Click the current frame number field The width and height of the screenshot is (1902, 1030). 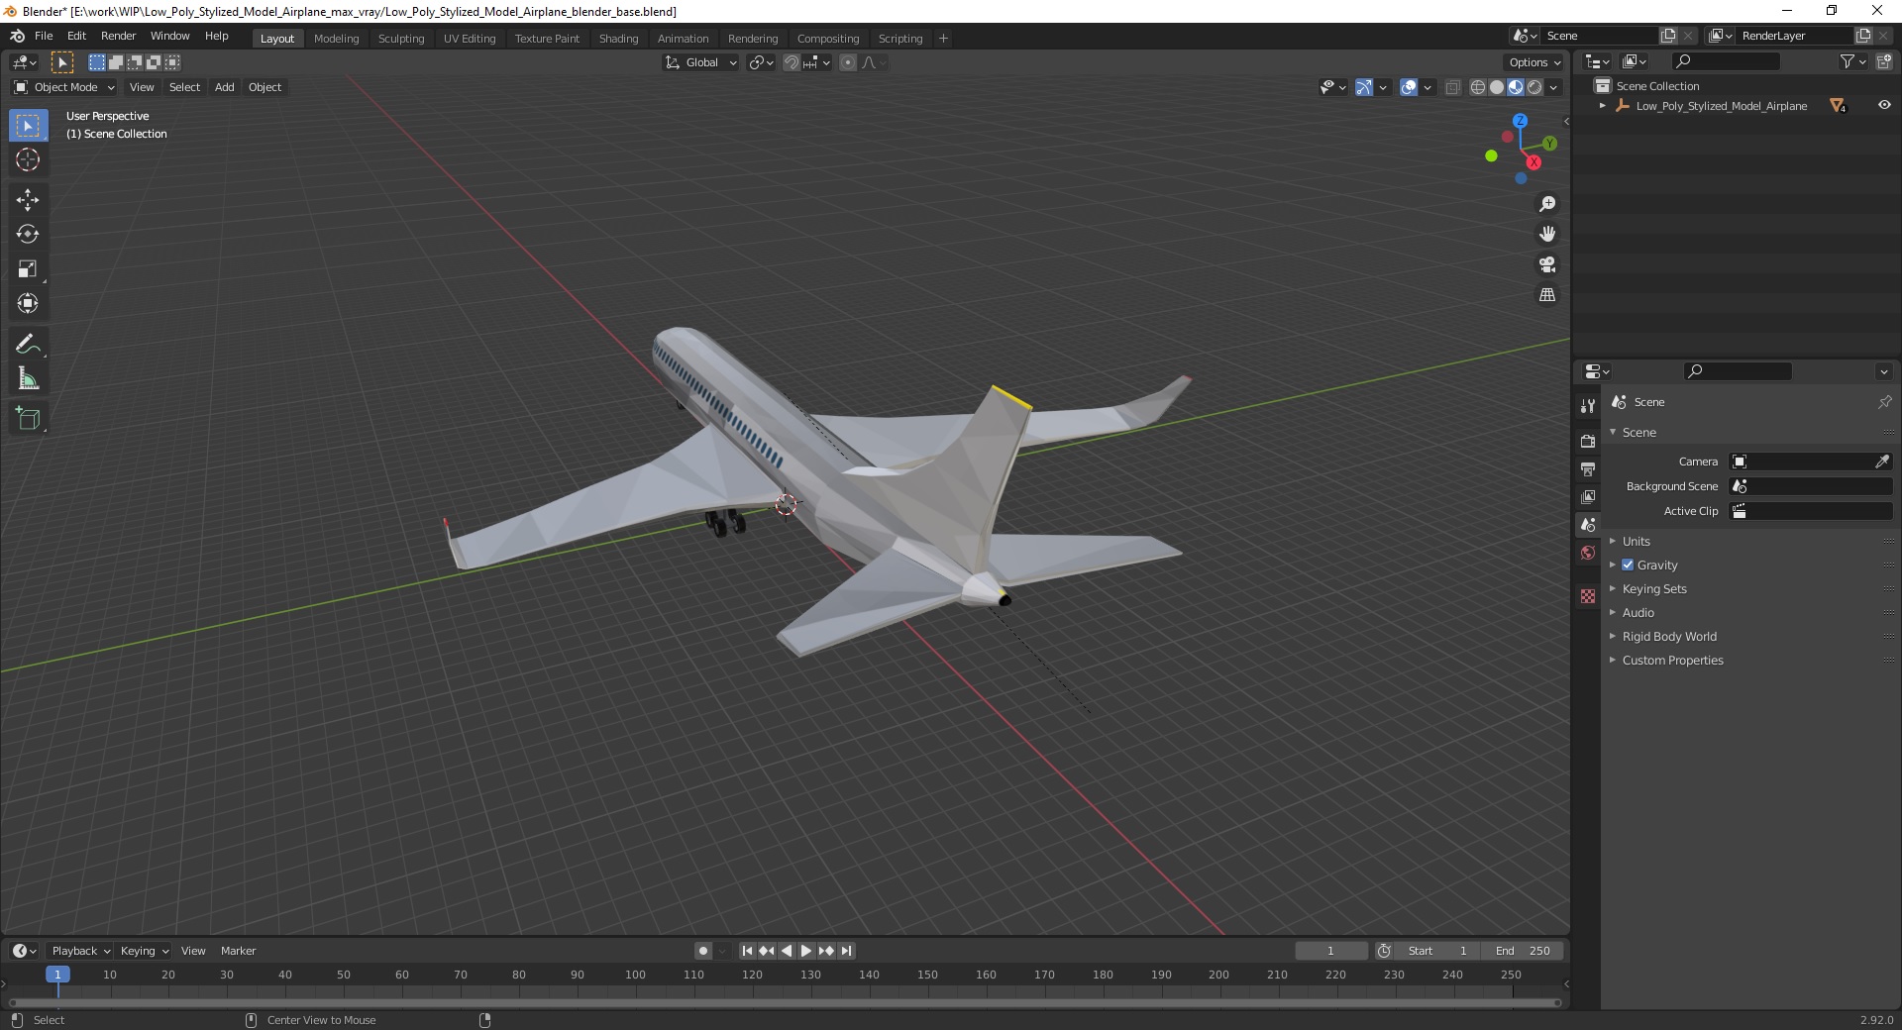(x=1330, y=951)
